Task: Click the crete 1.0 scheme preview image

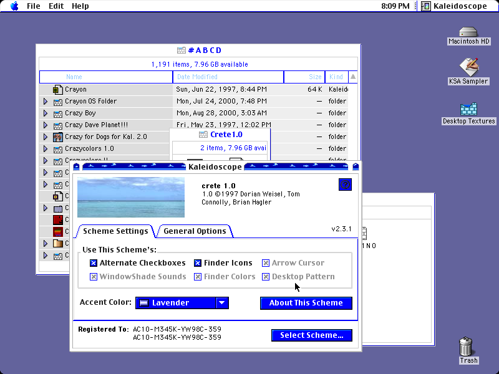Action: click(131, 197)
